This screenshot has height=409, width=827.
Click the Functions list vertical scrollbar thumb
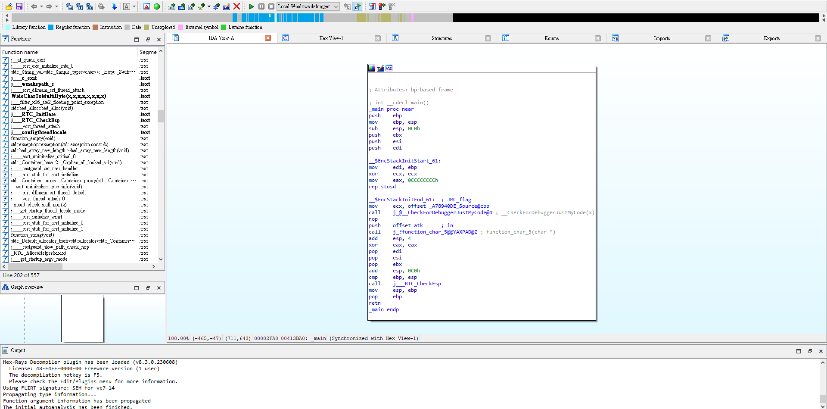click(161, 116)
